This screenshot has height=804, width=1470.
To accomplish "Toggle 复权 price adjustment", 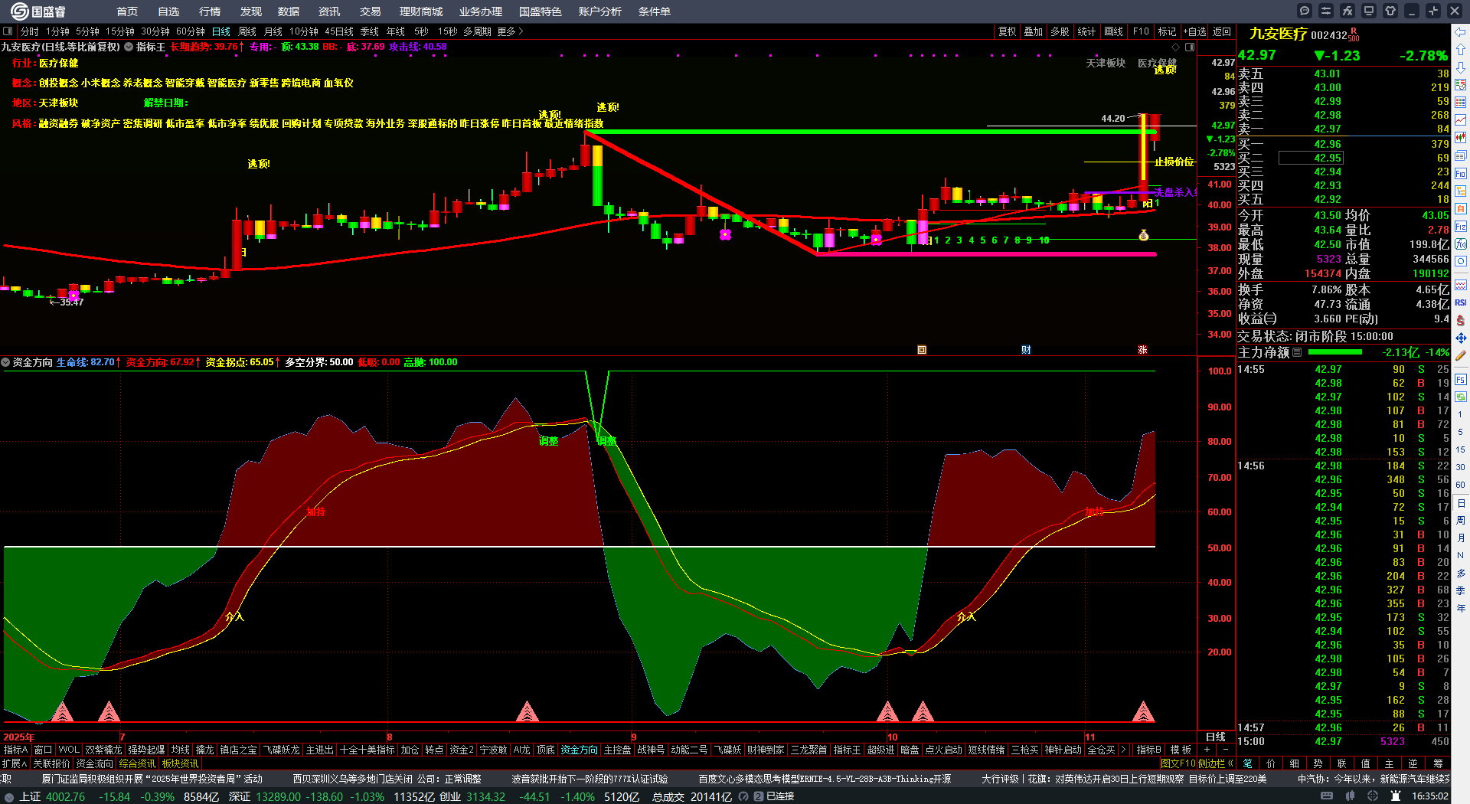I will (1008, 31).
